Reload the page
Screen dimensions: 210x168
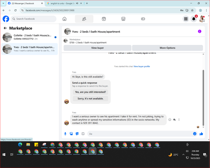click(16, 10)
